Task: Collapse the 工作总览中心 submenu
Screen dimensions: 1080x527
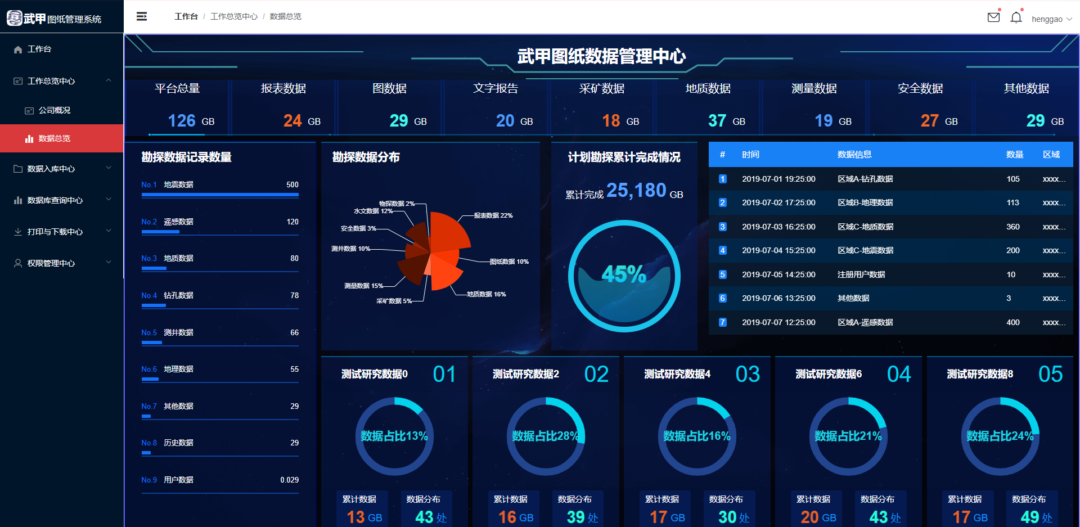Action: click(109, 80)
